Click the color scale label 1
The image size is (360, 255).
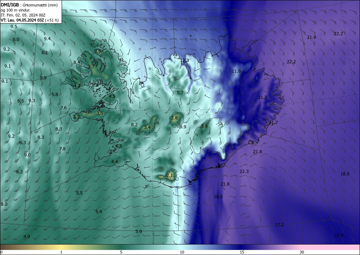coord(61,252)
